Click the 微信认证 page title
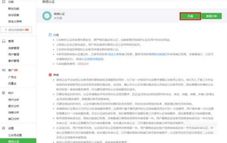The width and height of the screenshot is (227, 143). tap(48, 2)
